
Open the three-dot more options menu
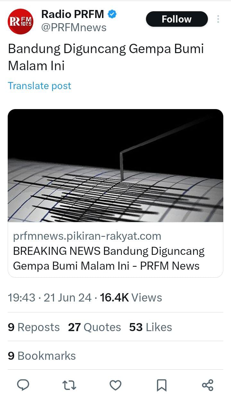point(218,19)
